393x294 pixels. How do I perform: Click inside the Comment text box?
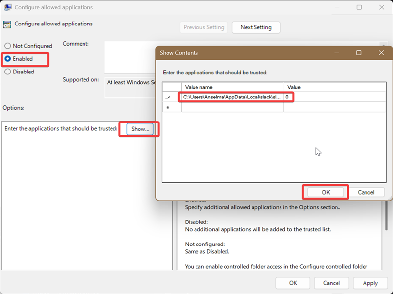pos(130,57)
